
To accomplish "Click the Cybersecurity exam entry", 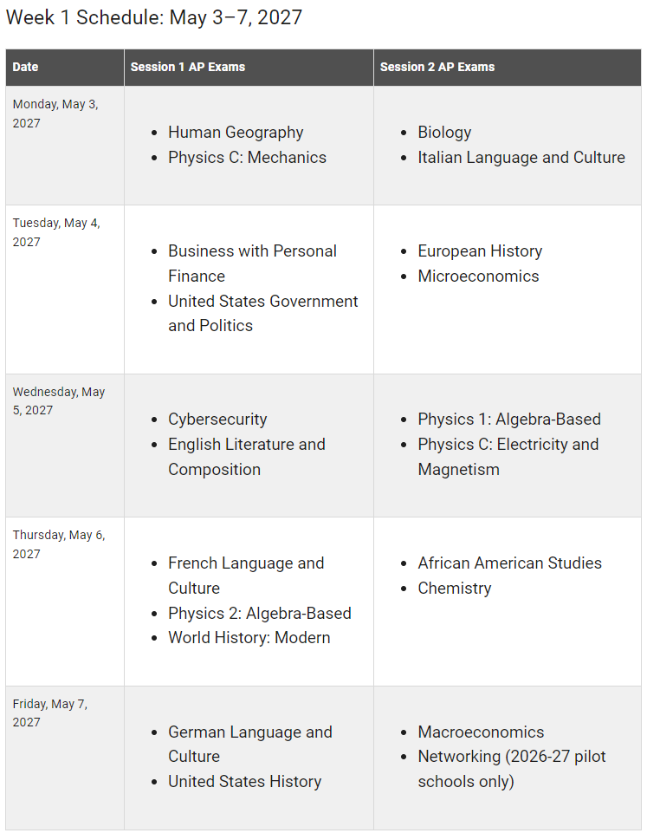I will click(x=217, y=420).
